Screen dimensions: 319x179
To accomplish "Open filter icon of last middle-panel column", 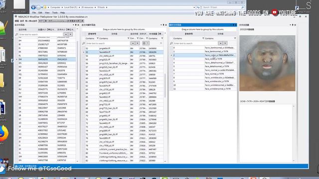I will pyautogui.click(x=162, y=38).
